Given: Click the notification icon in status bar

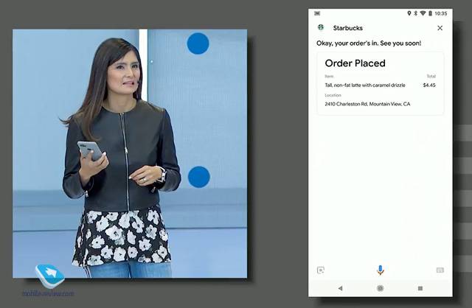Looking at the screenshot, I should click(x=318, y=13).
